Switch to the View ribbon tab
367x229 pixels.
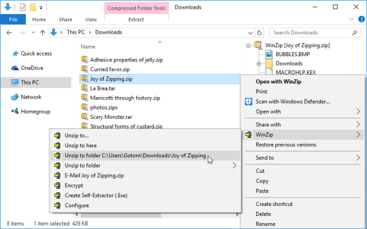pos(91,20)
